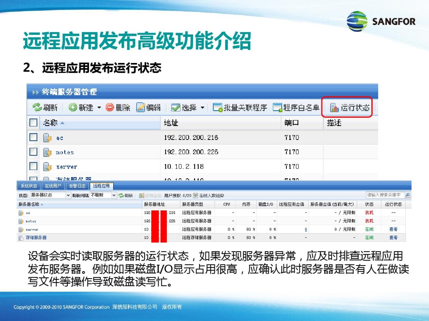
Task: Click the 删除 red delete icon
Action: (x=110, y=107)
